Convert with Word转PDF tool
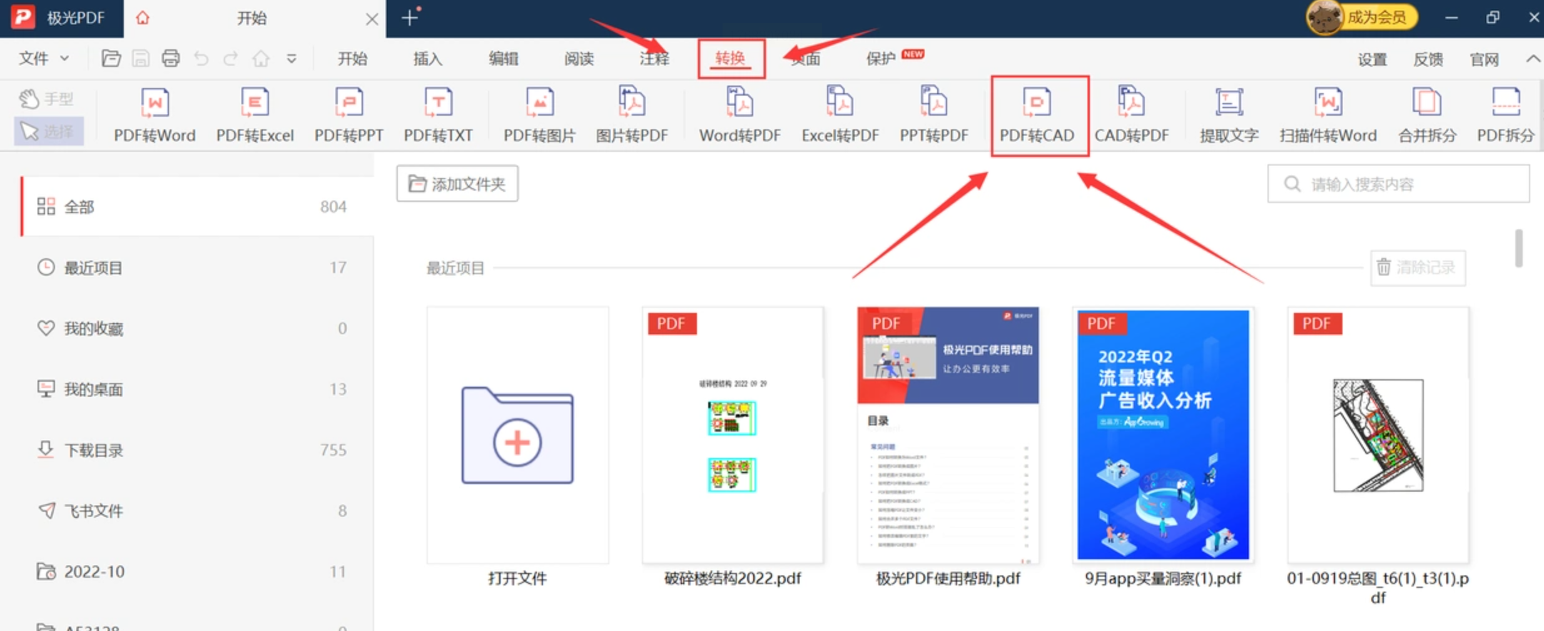 [740, 116]
